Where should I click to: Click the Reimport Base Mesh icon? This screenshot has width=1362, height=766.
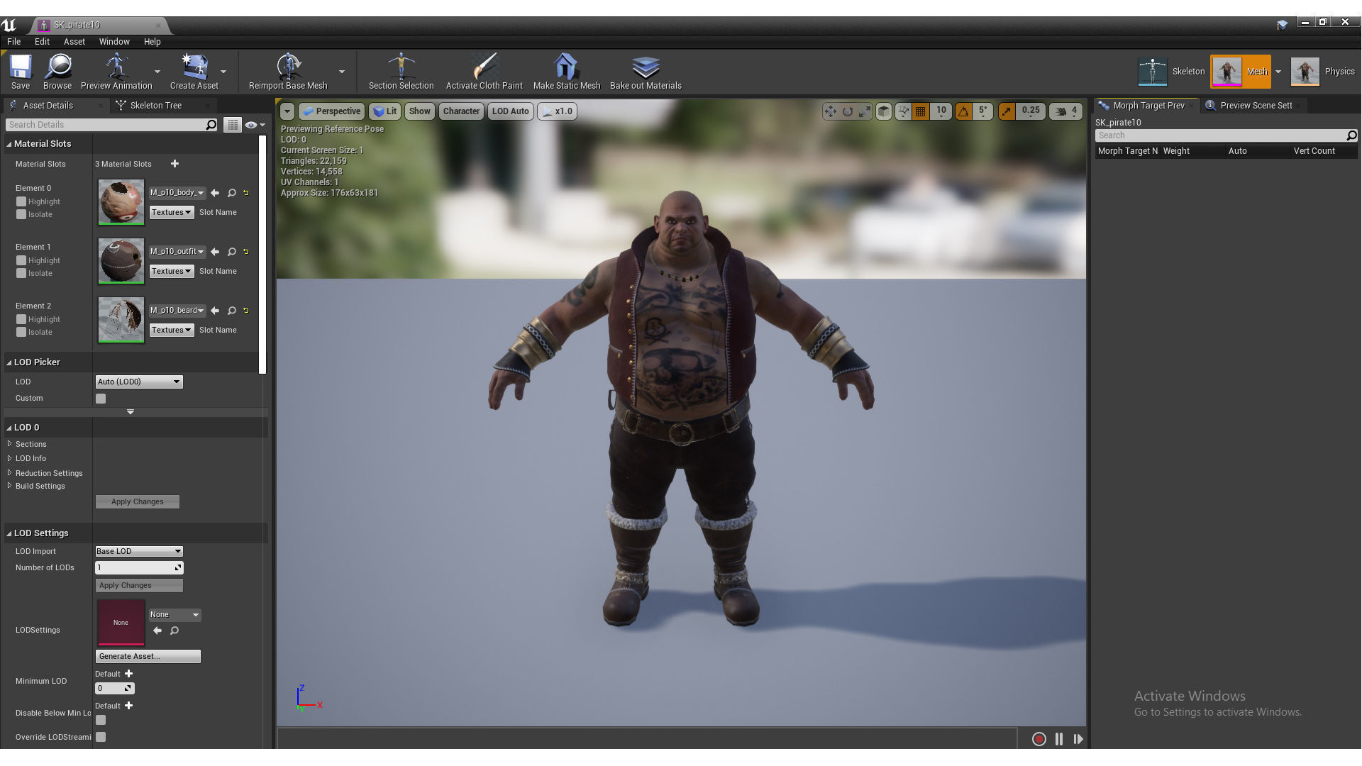click(x=288, y=67)
